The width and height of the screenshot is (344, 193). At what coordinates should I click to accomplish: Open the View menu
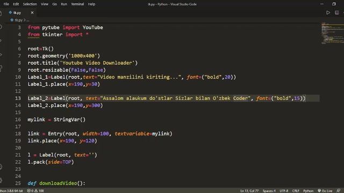coord(45,4)
